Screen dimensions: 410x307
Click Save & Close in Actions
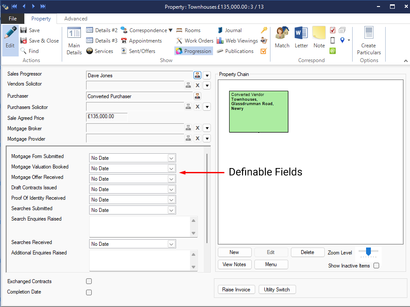pos(40,41)
